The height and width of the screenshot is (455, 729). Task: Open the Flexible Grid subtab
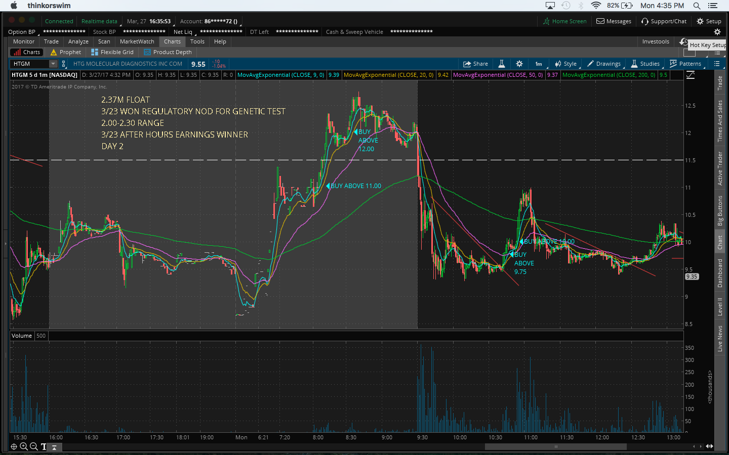[x=112, y=52]
